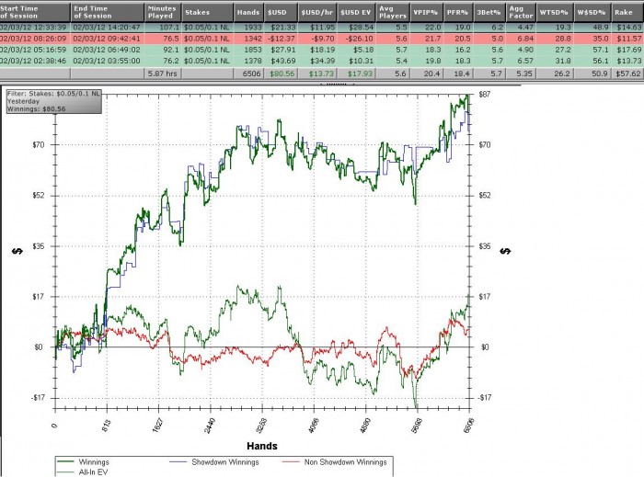Click end time 02/03/12 14:20:47

click(107, 27)
